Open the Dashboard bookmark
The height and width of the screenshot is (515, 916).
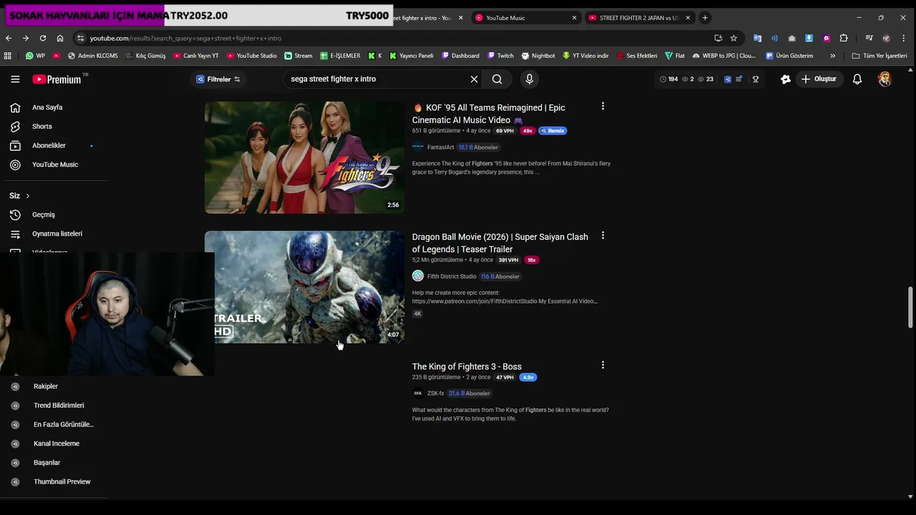click(x=460, y=56)
